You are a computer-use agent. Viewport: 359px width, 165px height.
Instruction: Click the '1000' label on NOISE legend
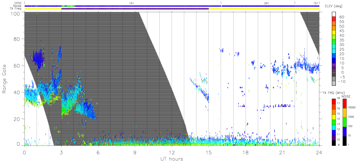tap(351, 116)
